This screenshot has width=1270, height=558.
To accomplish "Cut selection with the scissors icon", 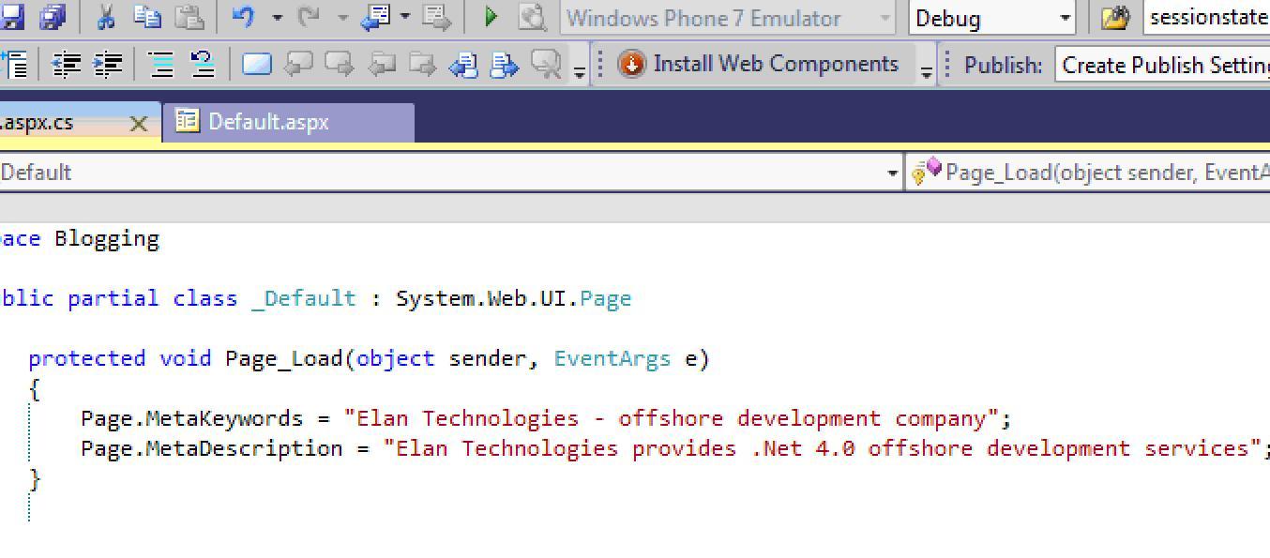I will click(x=106, y=17).
